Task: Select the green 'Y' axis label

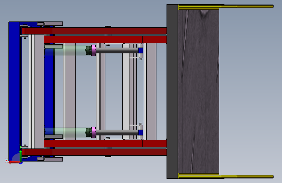Action: (x=20, y=147)
